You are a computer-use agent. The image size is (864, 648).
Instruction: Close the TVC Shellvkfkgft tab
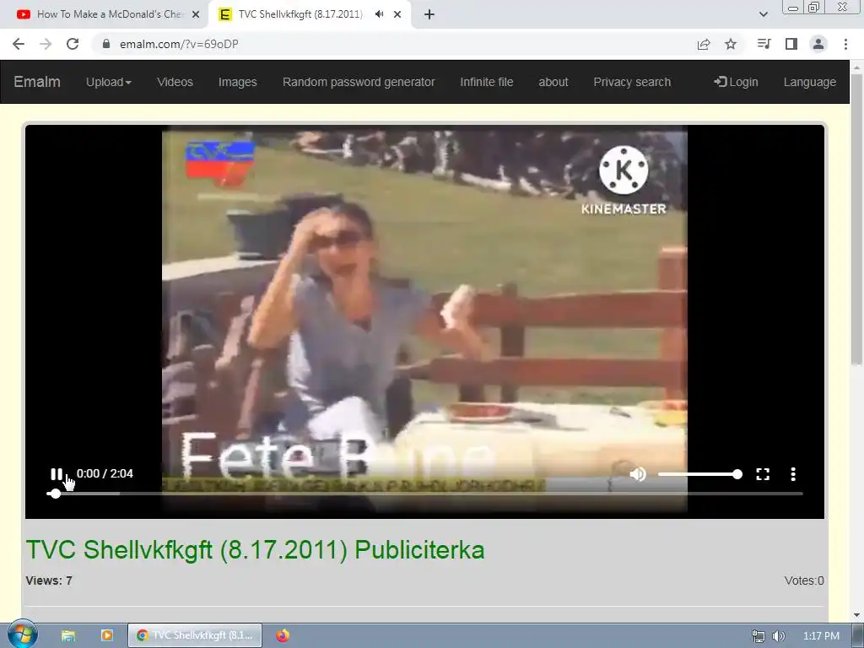397,15
